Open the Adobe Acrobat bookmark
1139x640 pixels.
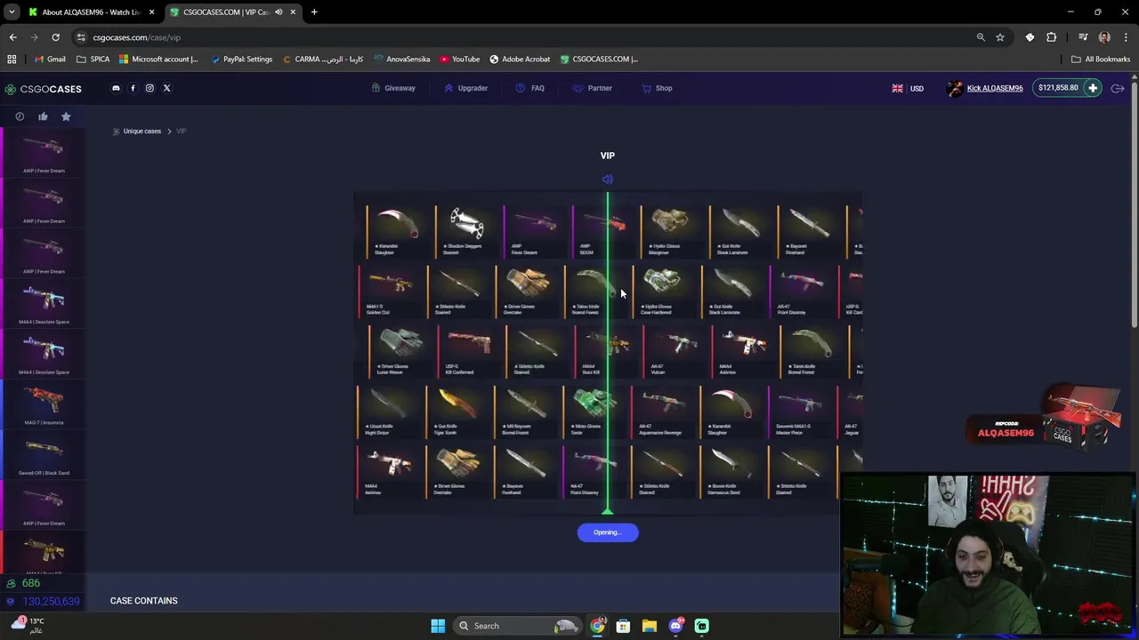pyautogui.click(x=520, y=59)
